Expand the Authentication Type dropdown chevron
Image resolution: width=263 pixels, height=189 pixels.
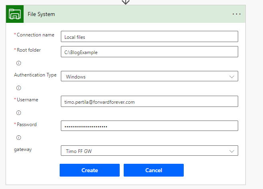231,76
